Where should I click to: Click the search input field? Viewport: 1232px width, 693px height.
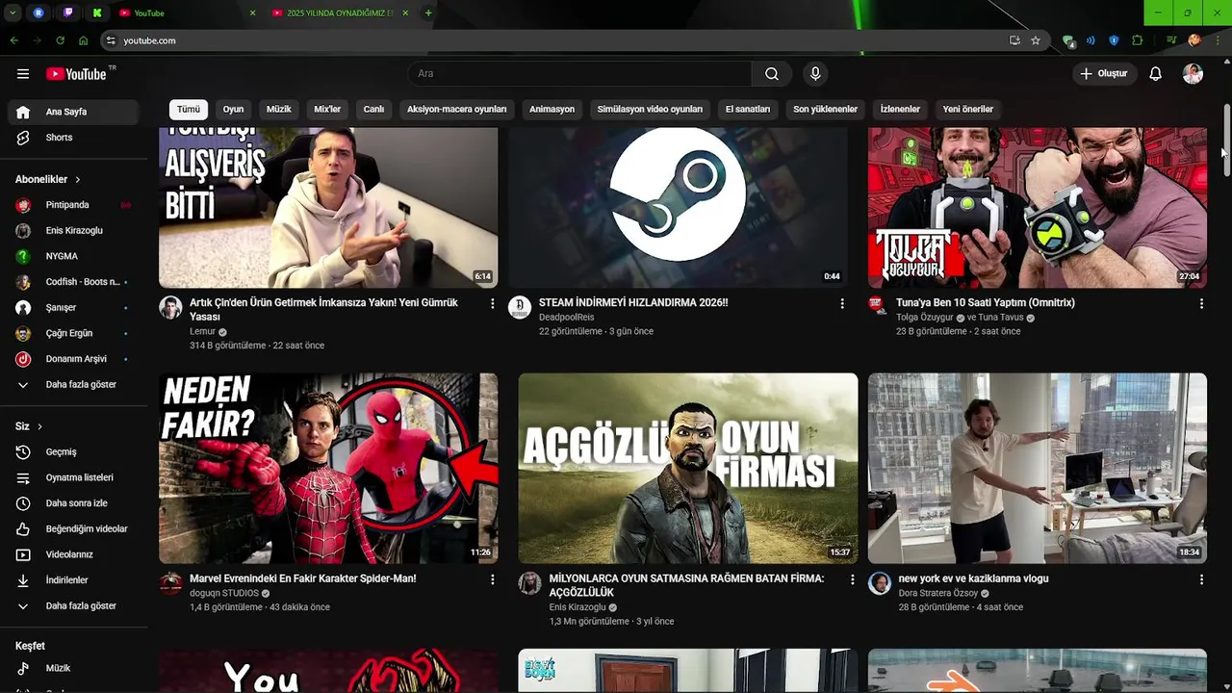click(x=579, y=74)
